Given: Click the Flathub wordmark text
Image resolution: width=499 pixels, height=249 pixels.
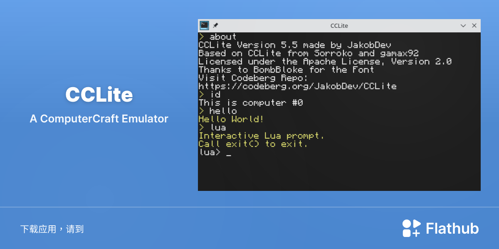Looking at the screenshot, I should pos(452,229).
